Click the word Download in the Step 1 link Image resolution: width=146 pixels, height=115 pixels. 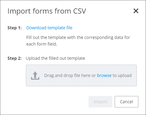[x=36, y=28]
